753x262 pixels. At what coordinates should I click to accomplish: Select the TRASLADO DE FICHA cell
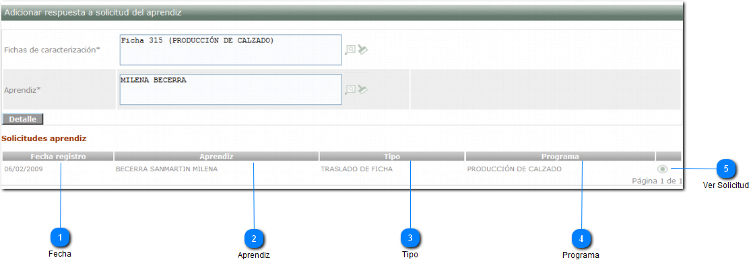coord(356,169)
